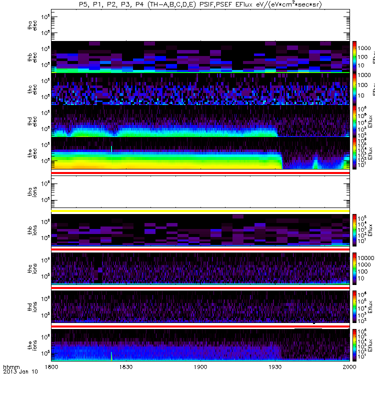Click the thc elec color bar
Image resolution: width=375 pixels, height=400 pixels.
pyautogui.click(x=354, y=89)
